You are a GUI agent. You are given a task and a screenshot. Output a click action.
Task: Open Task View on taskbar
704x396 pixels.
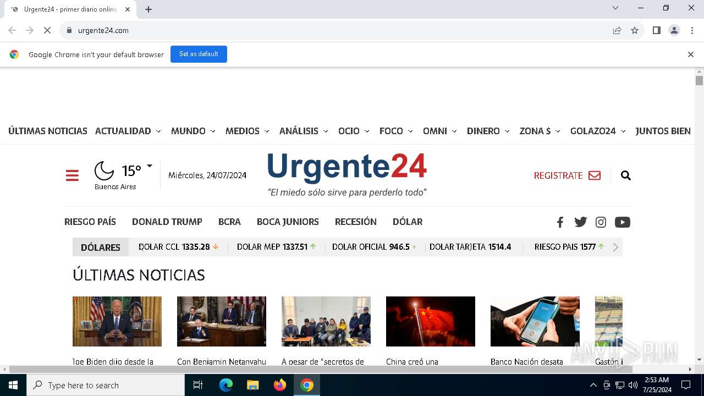tap(198, 385)
